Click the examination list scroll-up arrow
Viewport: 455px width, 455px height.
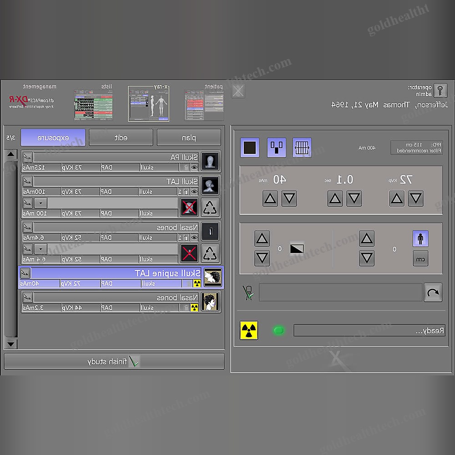click(11, 154)
